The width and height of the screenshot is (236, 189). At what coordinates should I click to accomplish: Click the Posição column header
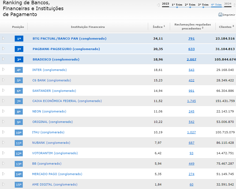coord(18,27)
